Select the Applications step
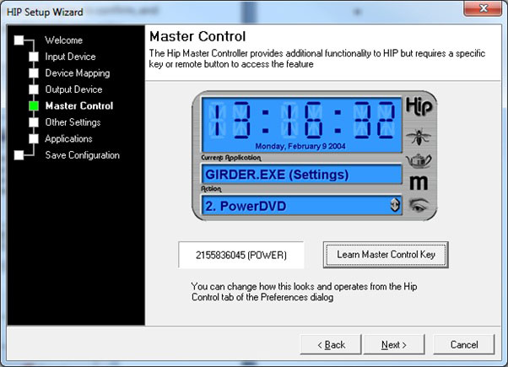Viewport: 508px width, 367px height. 68,139
